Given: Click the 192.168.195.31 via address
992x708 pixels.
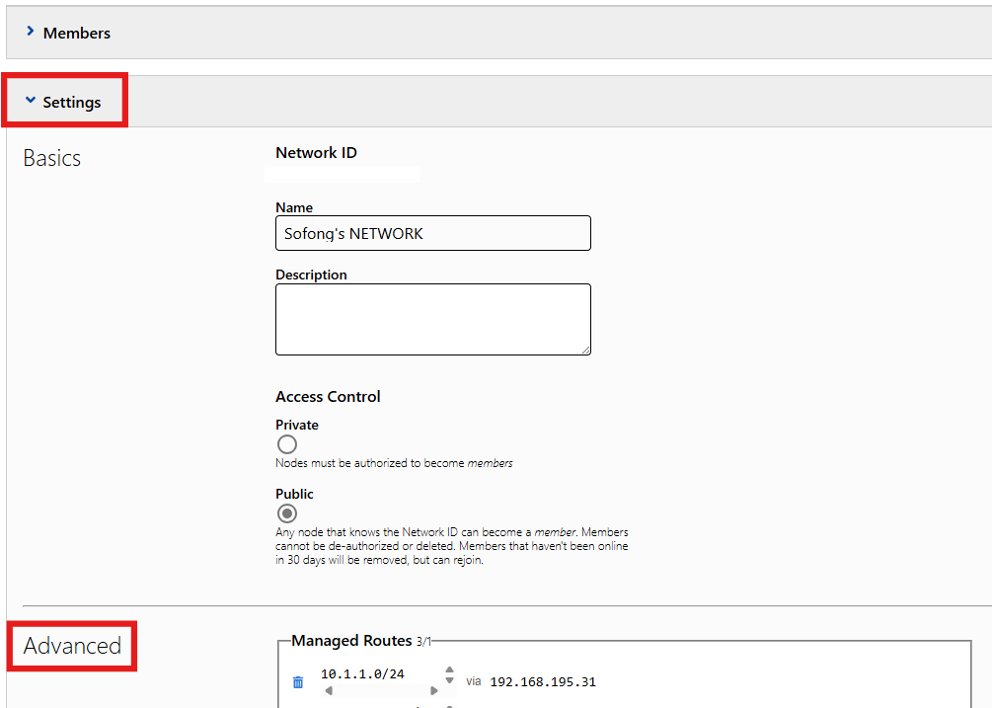Looking at the screenshot, I should (x=543, y=682).
